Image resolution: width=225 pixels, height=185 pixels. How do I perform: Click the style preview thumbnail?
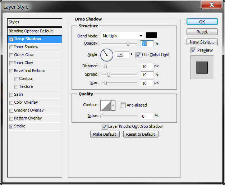(202, 67)
